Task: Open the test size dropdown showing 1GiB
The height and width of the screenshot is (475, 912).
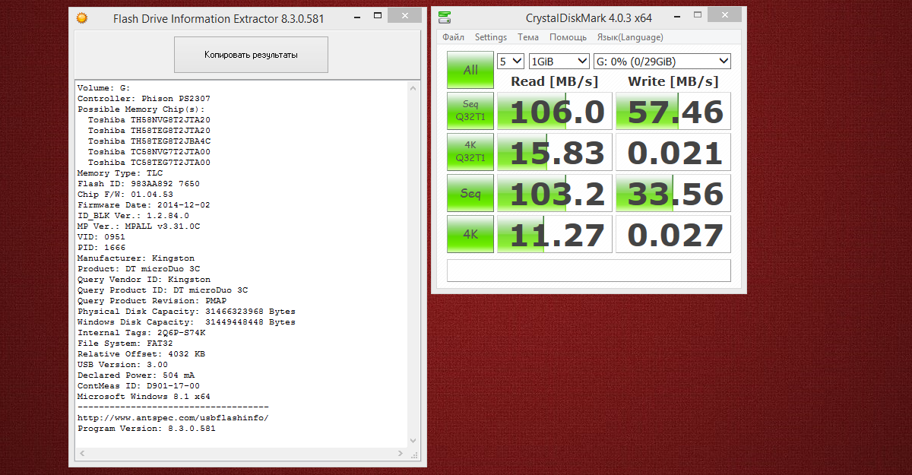Action: [x=559, y=61]
